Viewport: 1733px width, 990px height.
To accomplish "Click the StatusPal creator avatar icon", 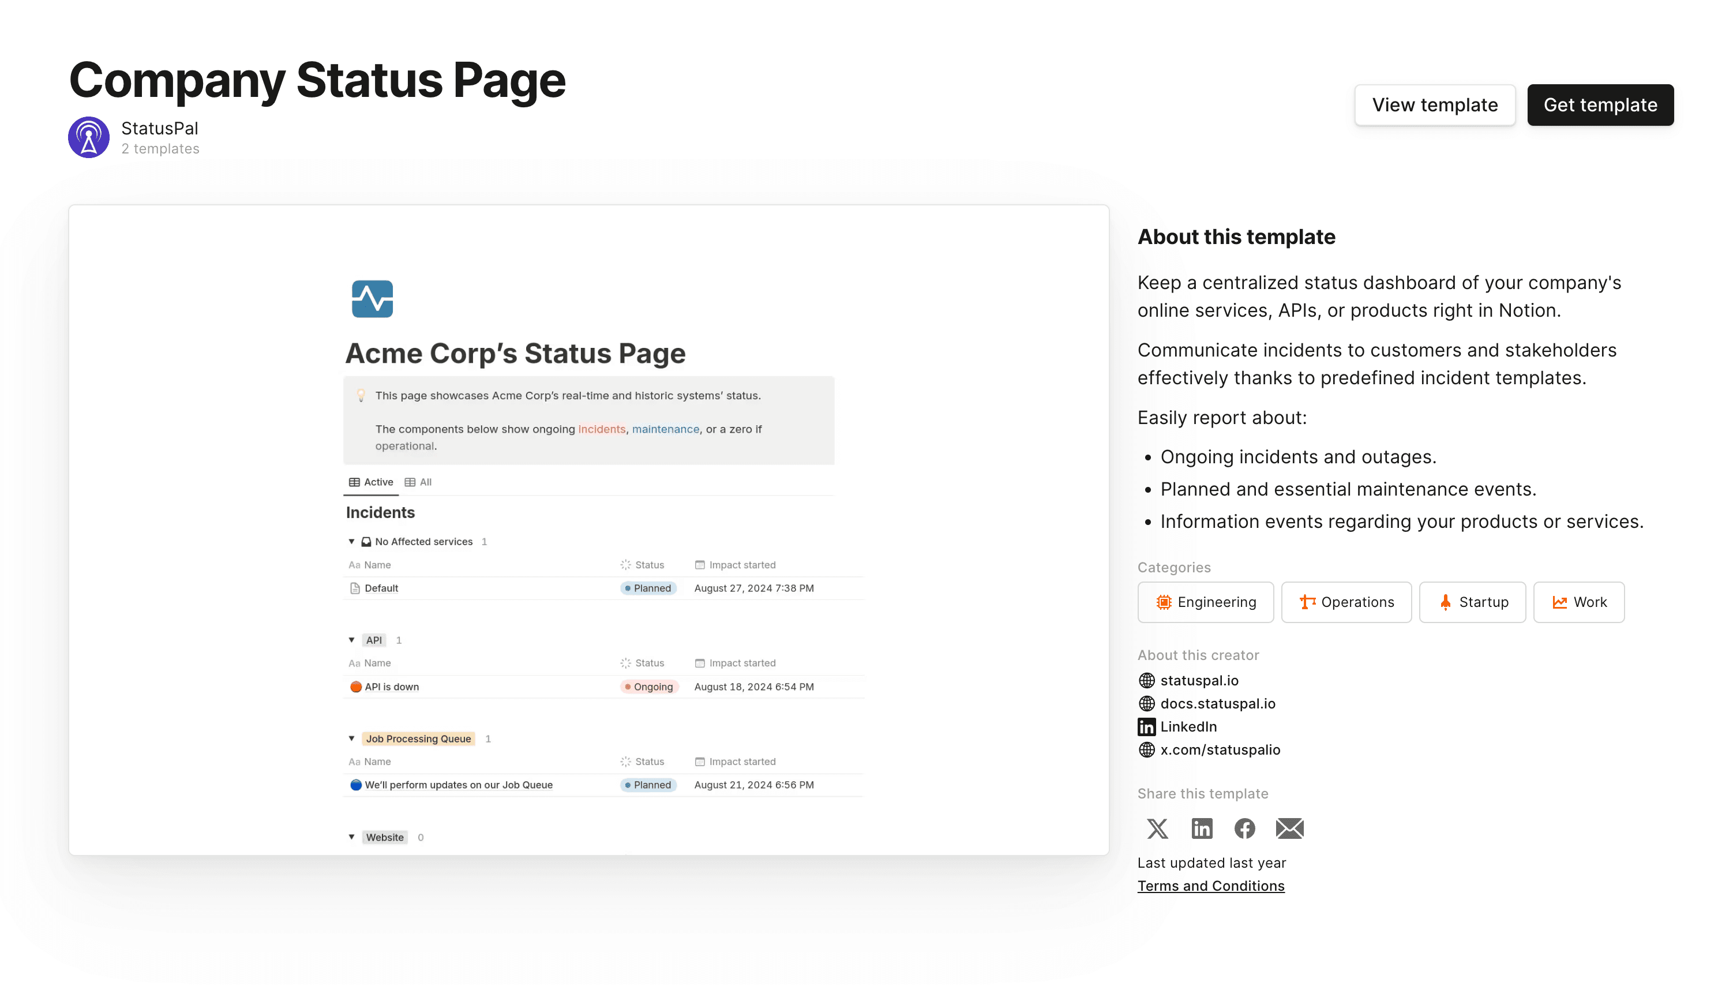I will [88, 137].
